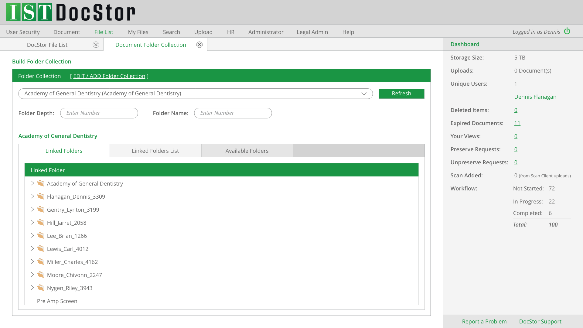Expand the Lewis_Carl_4012 tree node

click(x=32, y=248)
